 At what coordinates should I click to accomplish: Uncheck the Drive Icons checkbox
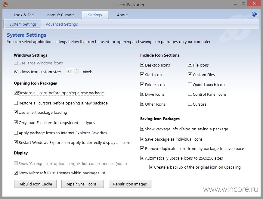point(142,94)
